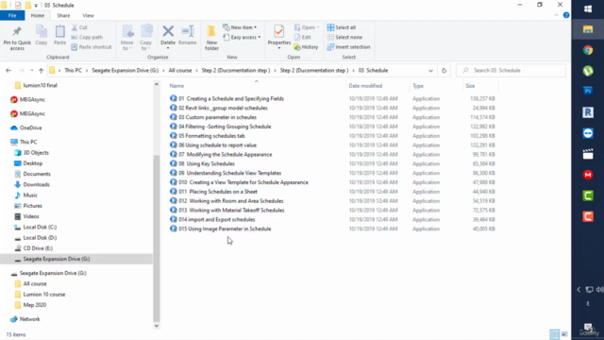The height and width of the screenshot is (340, 604).
Task: Open the recent locations dropdown arrow
Action: pyautogui.click(x=31, y=71)
